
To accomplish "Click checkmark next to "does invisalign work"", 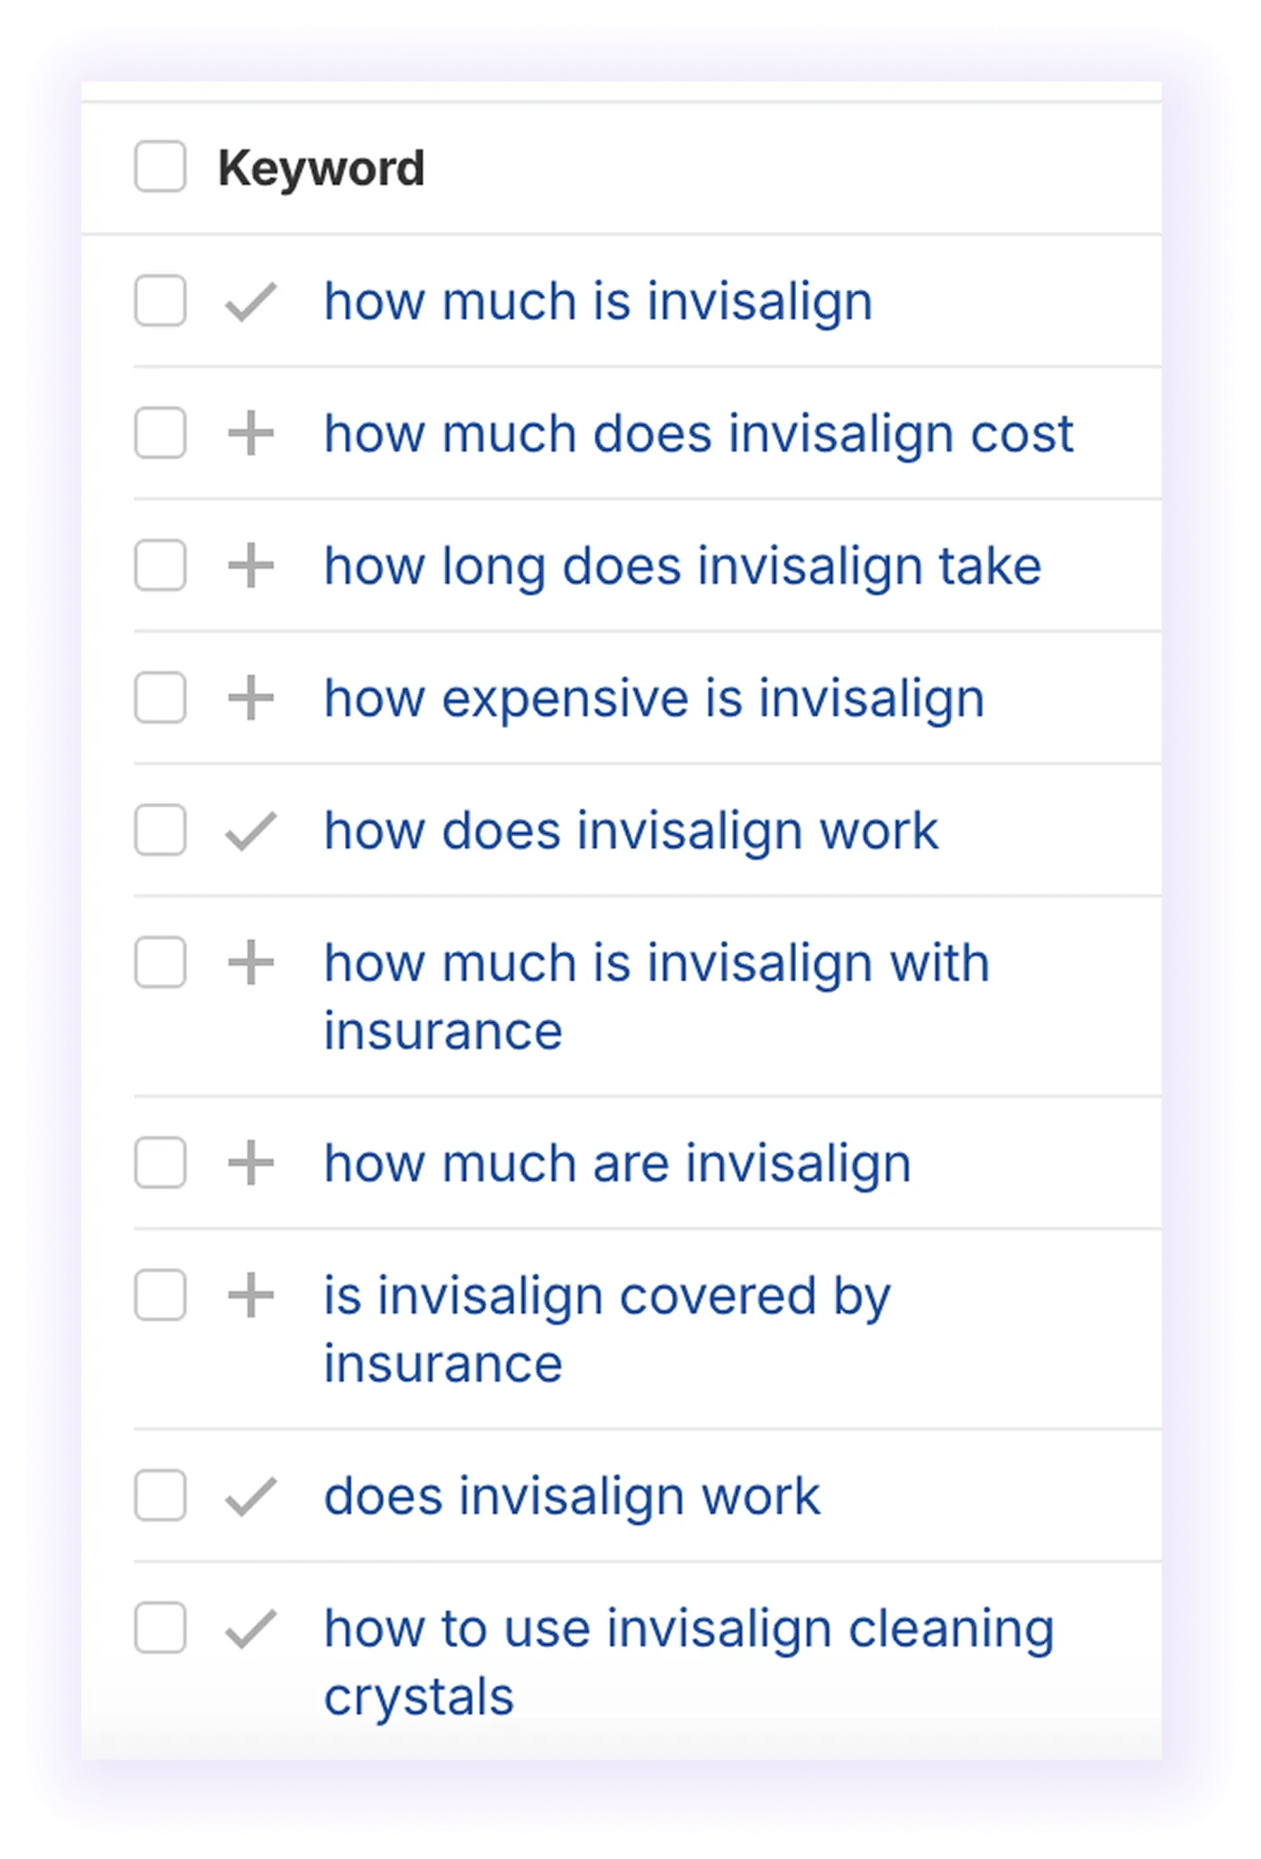I will click(252, 1494).
